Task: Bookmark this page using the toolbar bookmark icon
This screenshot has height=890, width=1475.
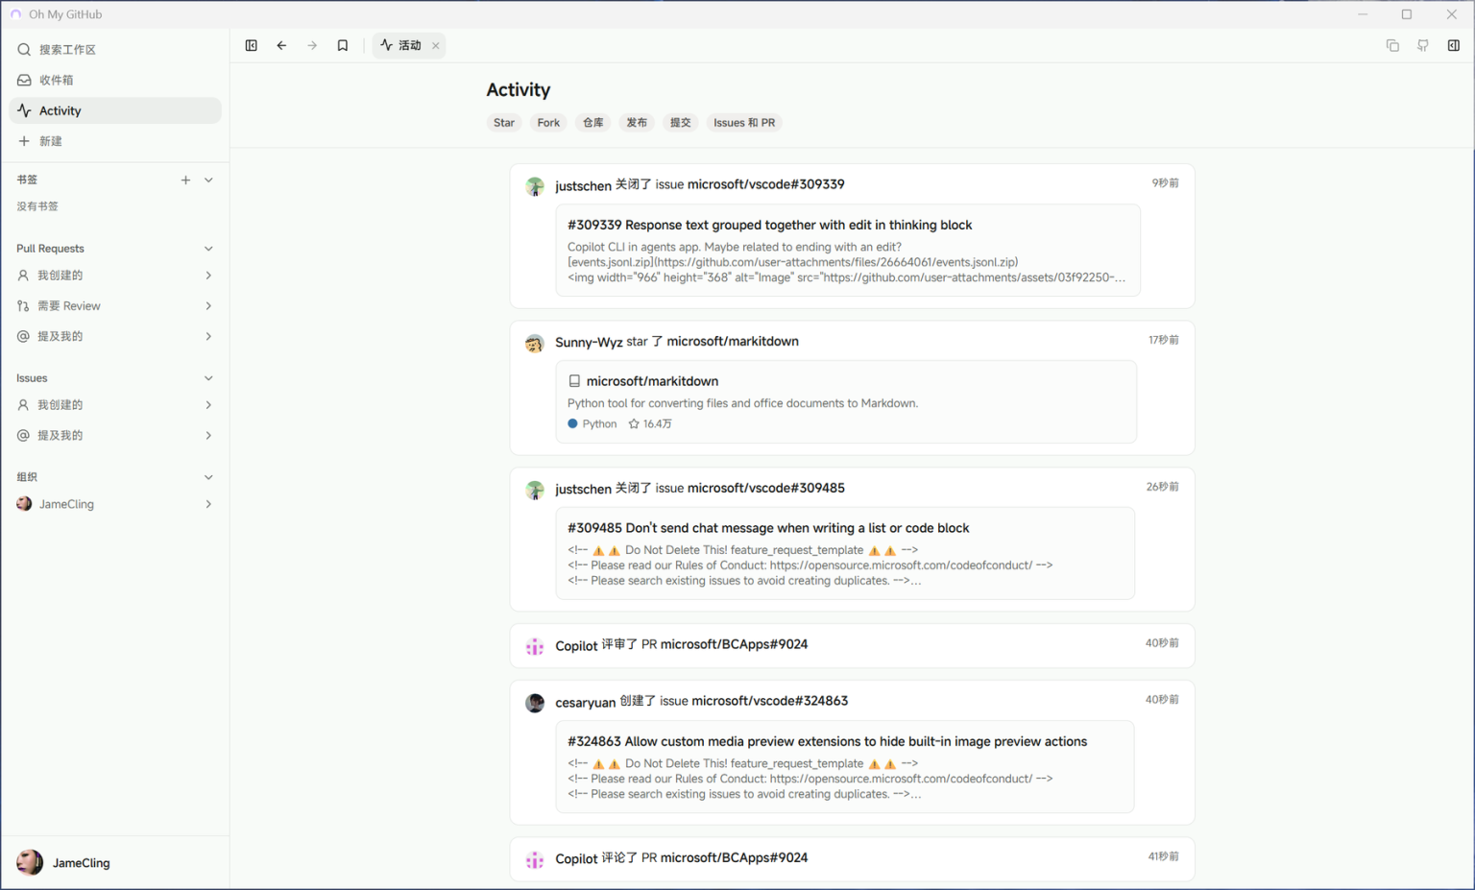Action: tap(343, 45)
